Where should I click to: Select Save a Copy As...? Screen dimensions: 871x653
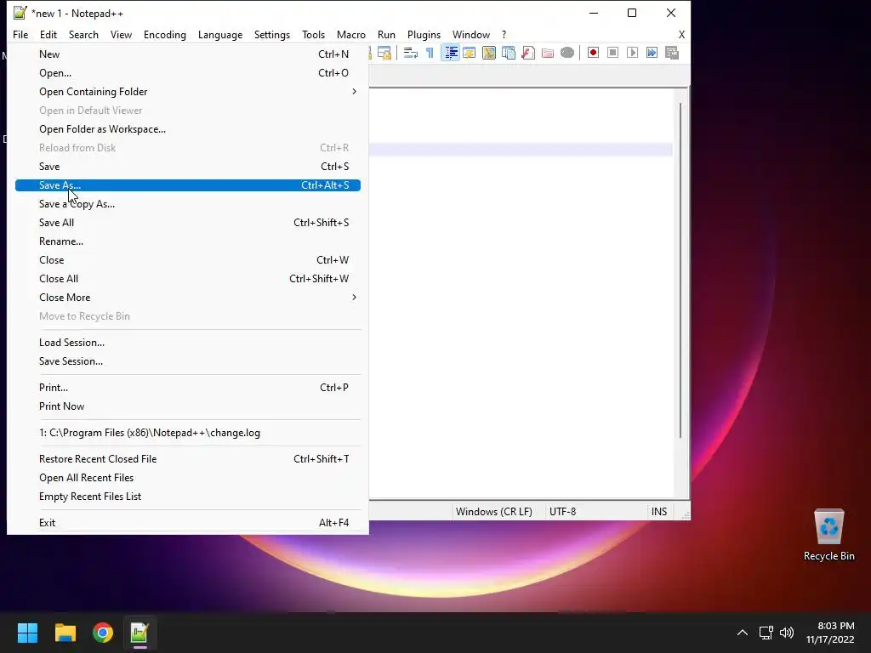188,204
